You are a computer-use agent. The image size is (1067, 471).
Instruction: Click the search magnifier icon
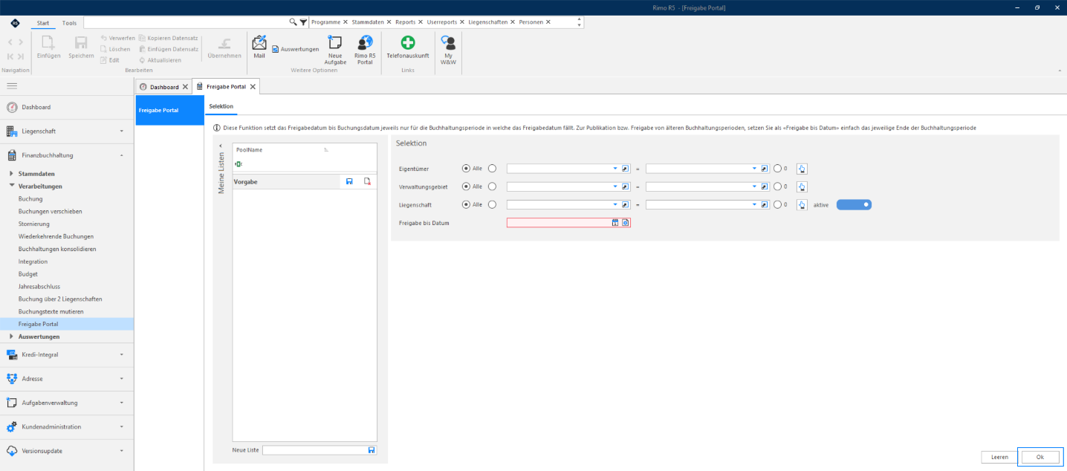(293, 22)
